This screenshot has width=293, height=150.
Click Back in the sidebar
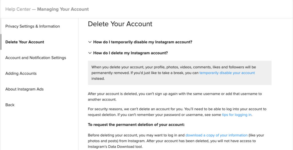tap(10, 105)
